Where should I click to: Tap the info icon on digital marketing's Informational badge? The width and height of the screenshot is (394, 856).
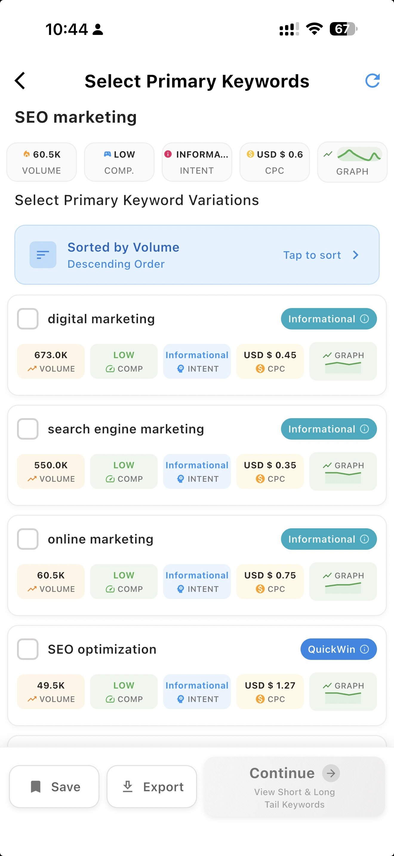pyautogui.click(x=364, y=319)
